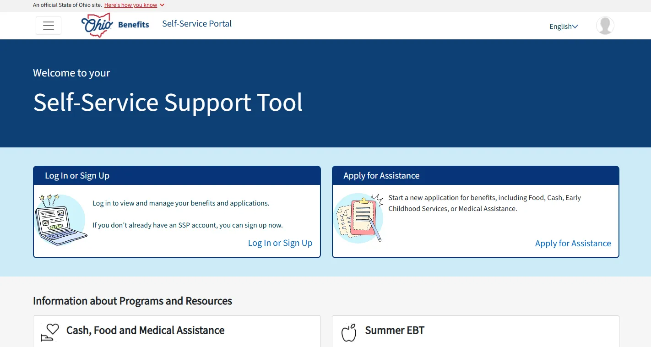651x347 pixels.
Task: Click the "Self-Service Support Tool" heading
Action: tap(168, 102)
